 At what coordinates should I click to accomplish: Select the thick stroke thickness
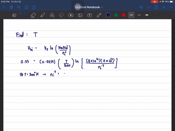click(147, 15)
